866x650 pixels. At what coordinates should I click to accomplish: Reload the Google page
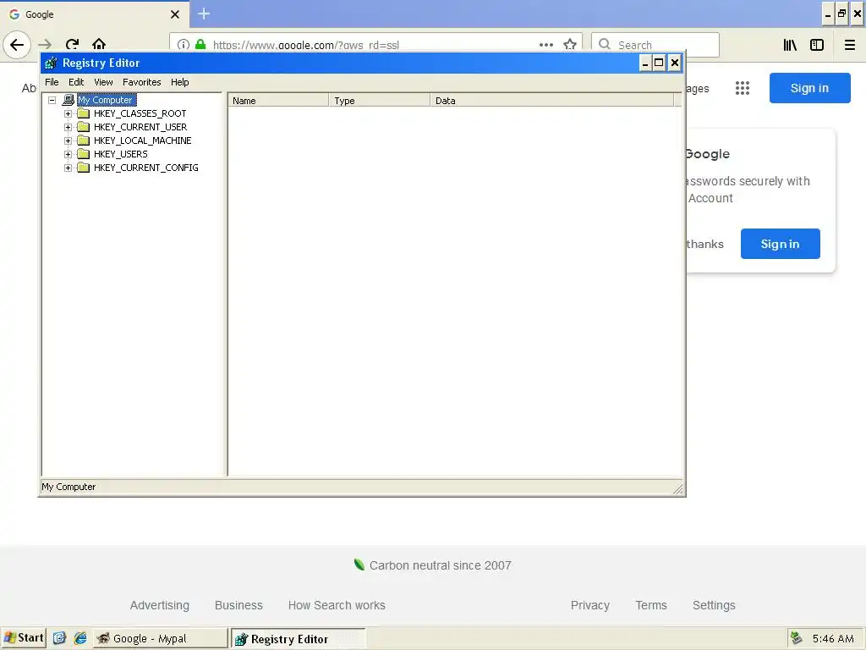tap(73, 45)
